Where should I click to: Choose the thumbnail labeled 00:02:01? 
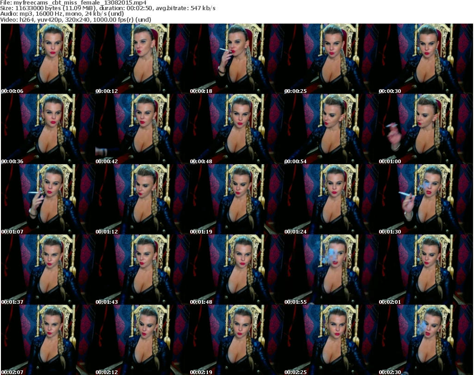point(426,270)
